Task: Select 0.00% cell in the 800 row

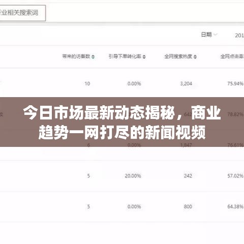Action: click(134, 206)
